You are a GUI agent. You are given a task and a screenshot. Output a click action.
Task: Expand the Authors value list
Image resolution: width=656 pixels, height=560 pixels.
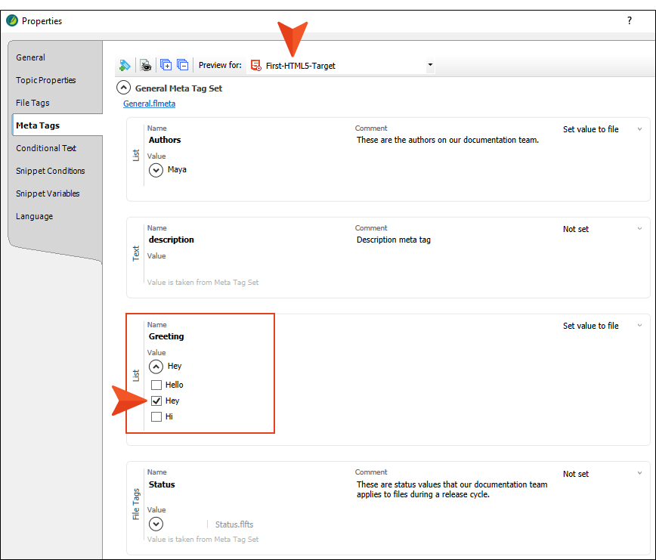[156, 170]
